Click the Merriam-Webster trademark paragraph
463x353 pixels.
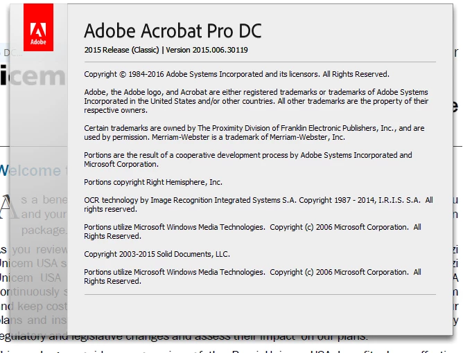click(x=254, y=133)
